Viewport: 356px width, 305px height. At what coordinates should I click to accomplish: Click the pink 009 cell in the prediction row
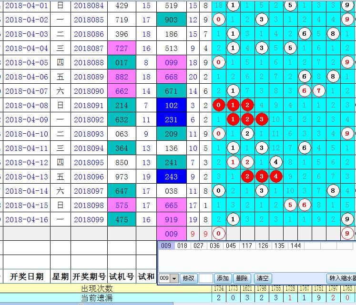[x=171, y=234]
